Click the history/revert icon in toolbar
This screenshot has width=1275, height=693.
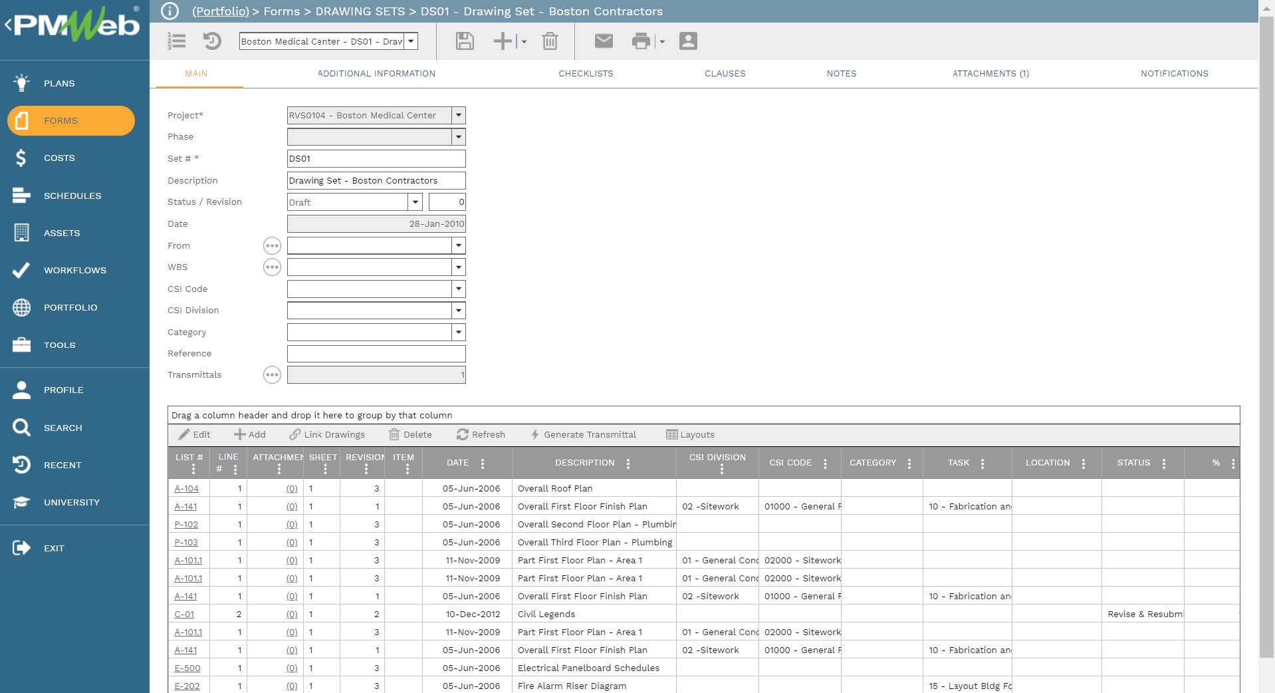pyautogui.click(x=212, y=41)
